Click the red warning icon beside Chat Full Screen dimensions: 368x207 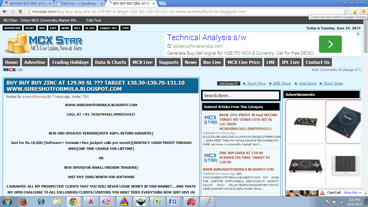322,193
